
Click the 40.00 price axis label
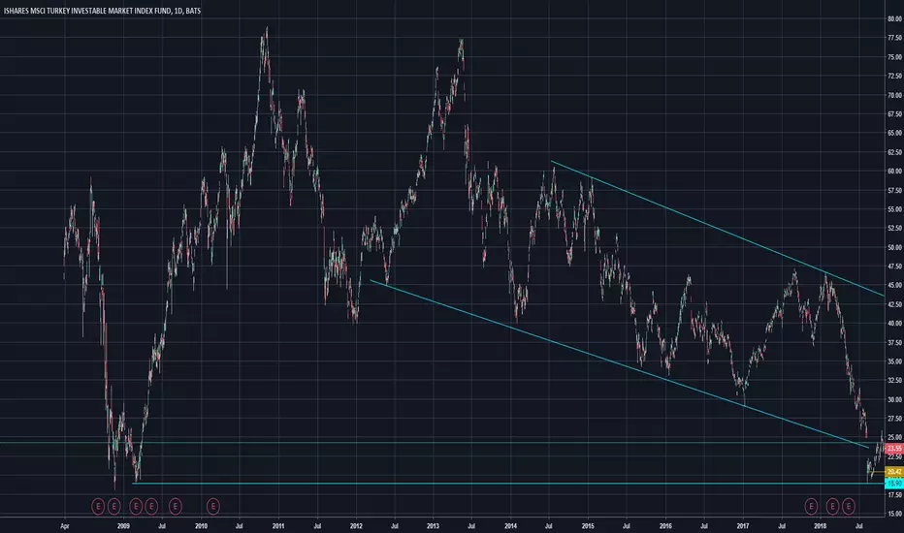coord(894,324)
